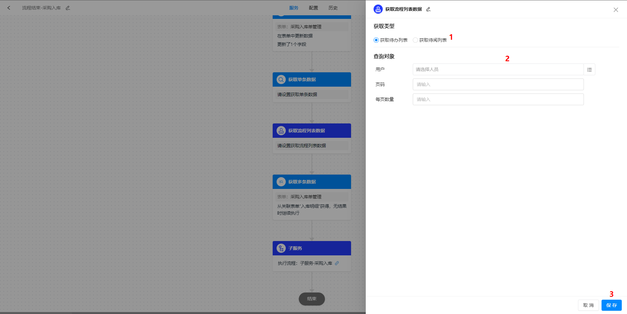Viewport: 627px width, 314px height.
Task: Click the back arrow to exit workflow editor
Action: coord(8,8)
